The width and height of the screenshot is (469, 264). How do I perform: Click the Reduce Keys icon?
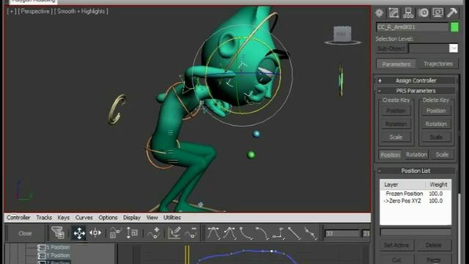coord(191,233)
